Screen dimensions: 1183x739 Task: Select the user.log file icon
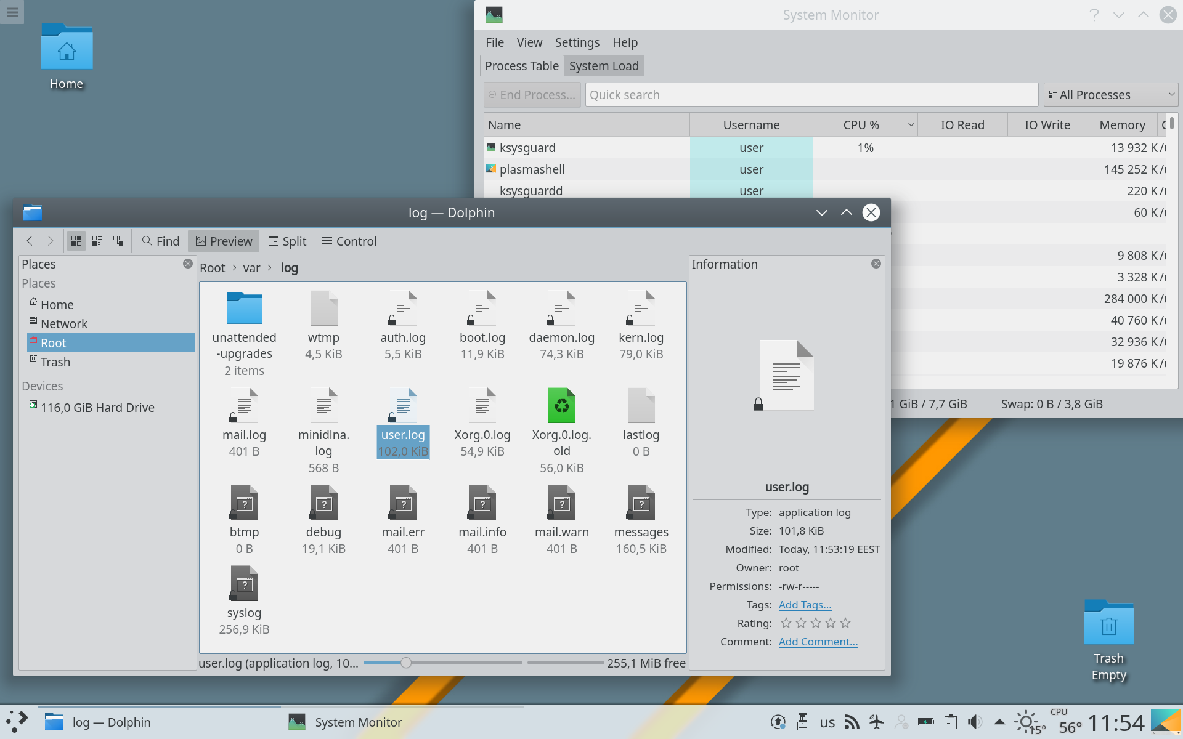(403, 405)
